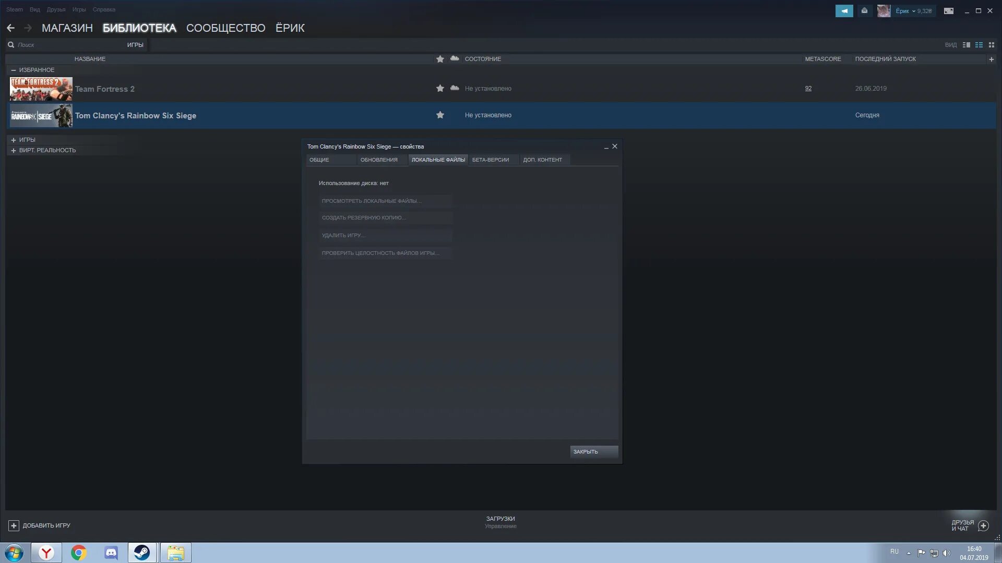1002x563 pixels.
Task: Switch to list view layout
Action: [979, 45]
